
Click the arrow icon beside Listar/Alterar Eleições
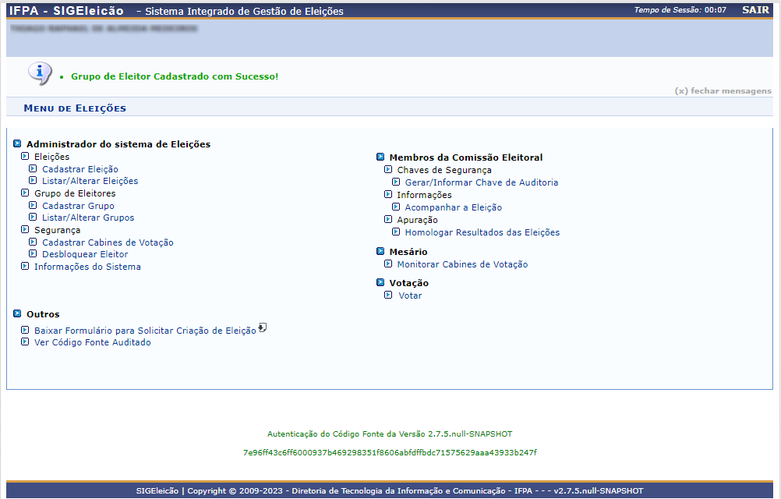pos(33,180)
